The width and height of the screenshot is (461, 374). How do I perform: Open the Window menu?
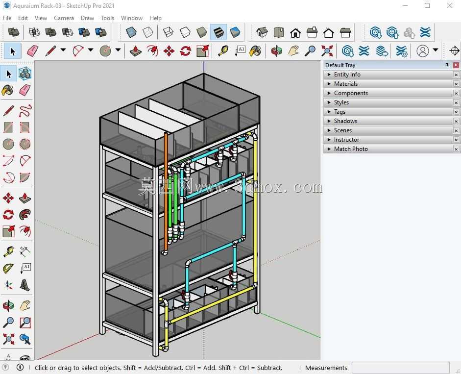click(x=132, y=18)
